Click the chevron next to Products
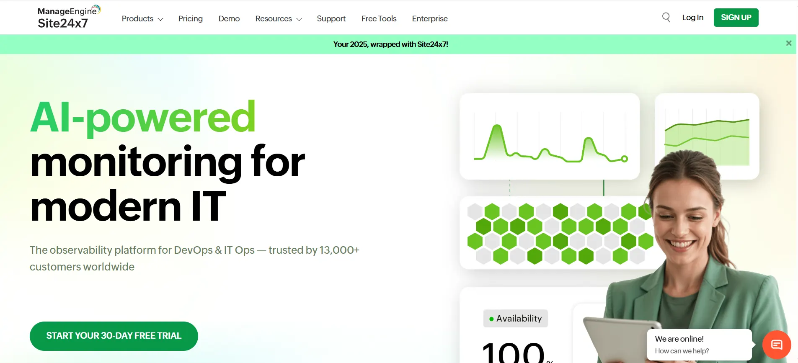The width and height of the screenshot is (798, 363). coord(160,19)
